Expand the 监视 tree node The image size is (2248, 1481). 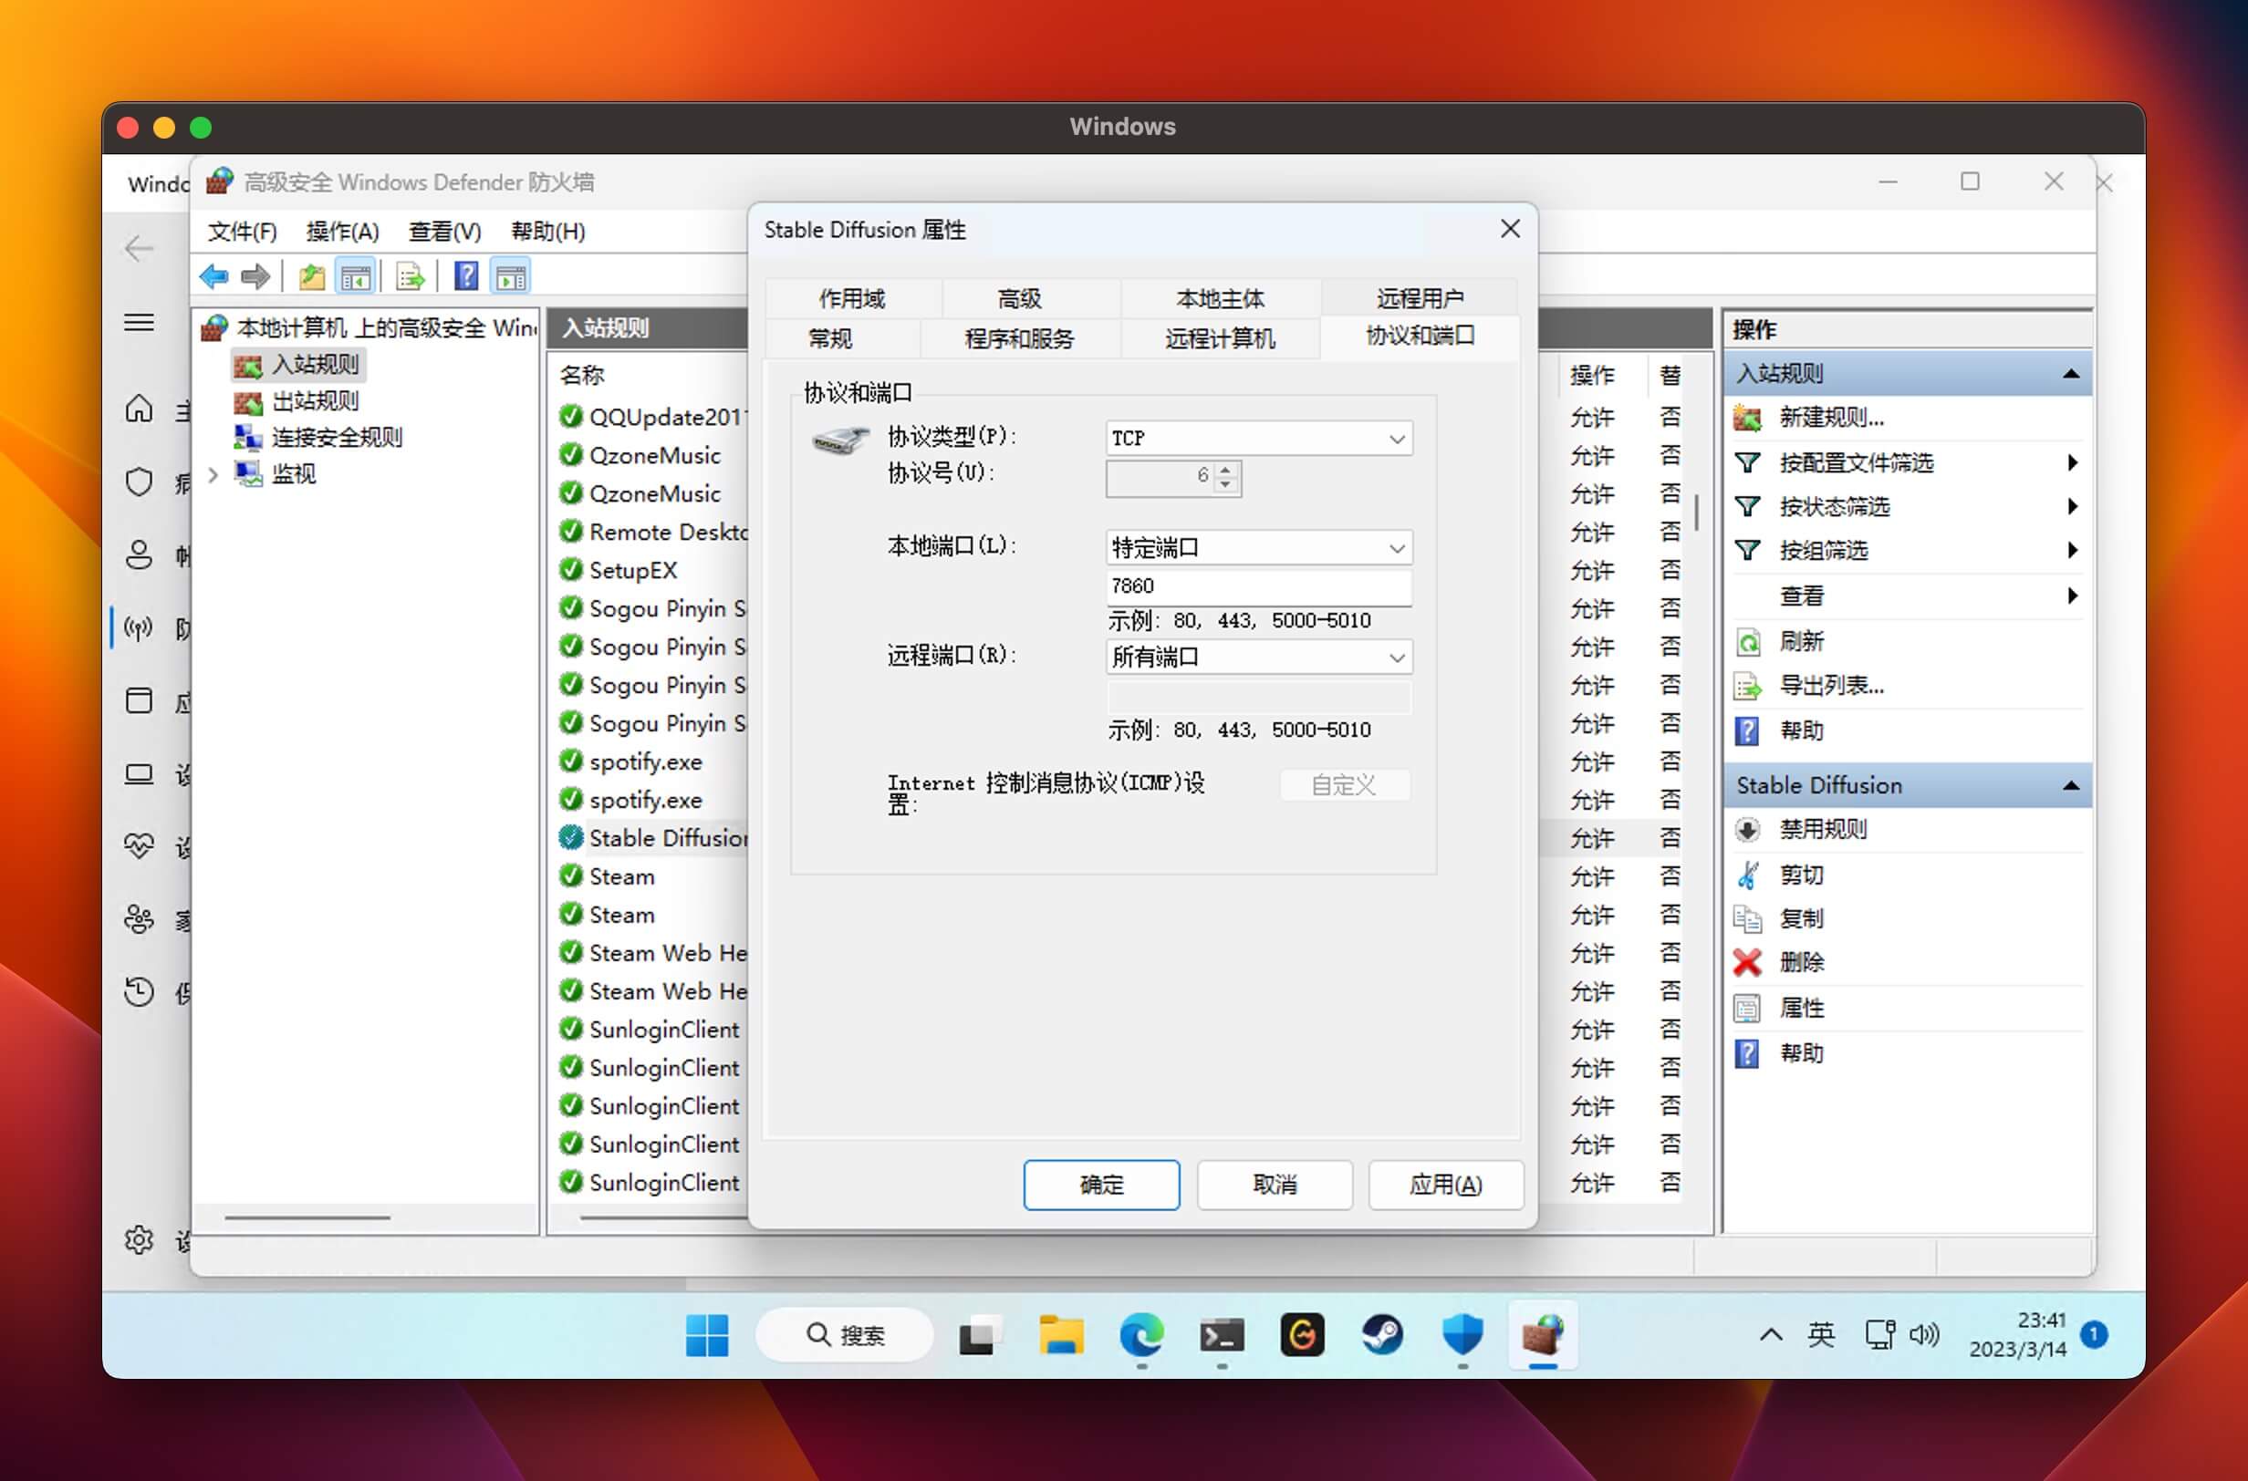point(213,474)
